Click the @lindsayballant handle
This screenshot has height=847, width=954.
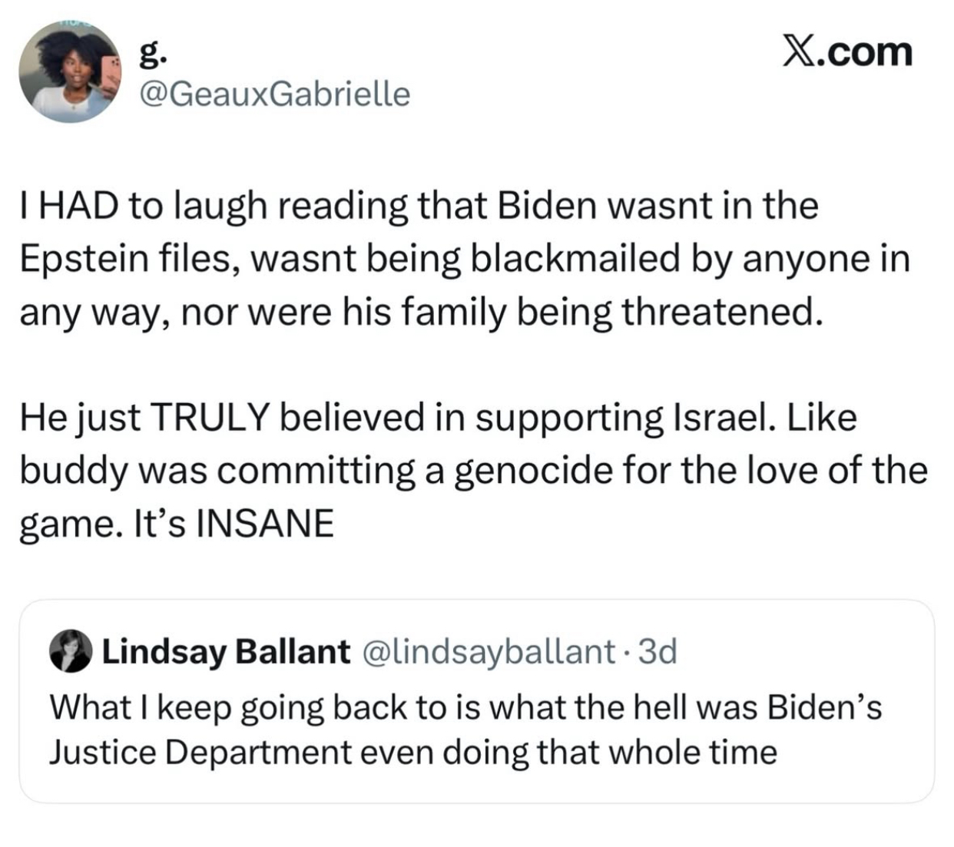point(485,651)
